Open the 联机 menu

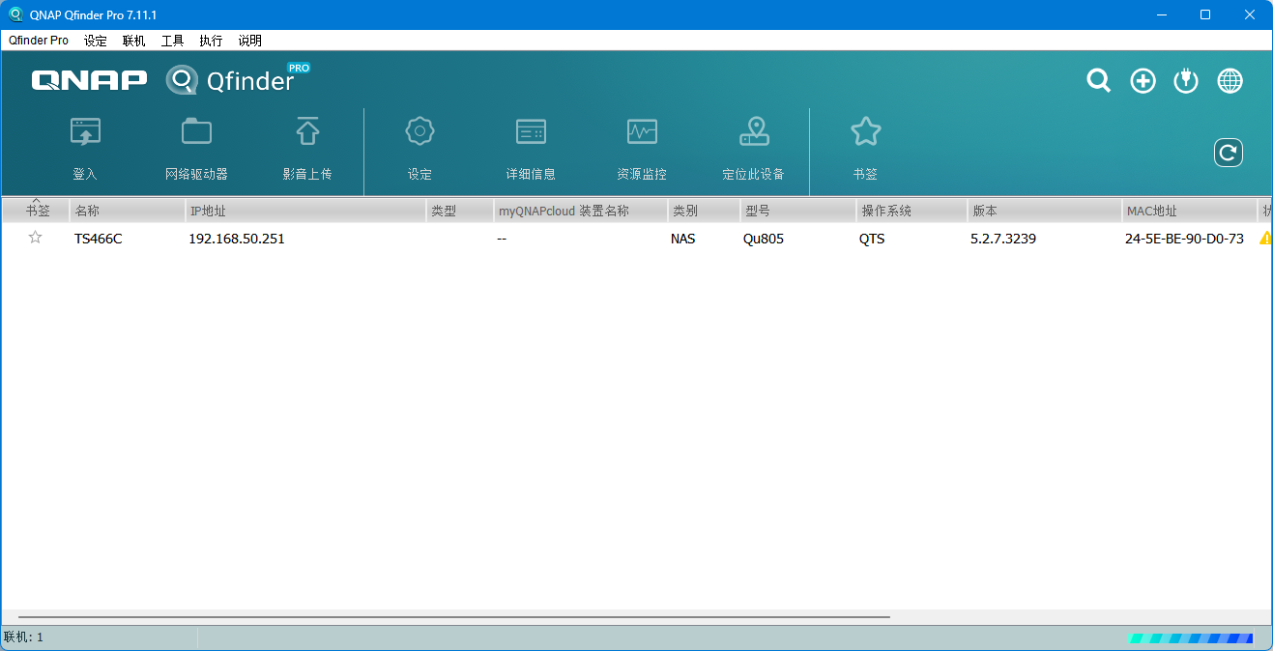click(x=134, y=41)
